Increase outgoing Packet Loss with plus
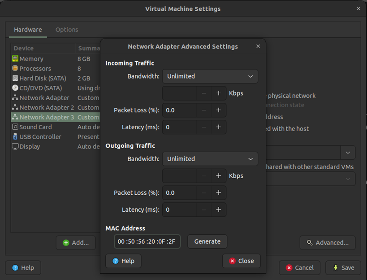Viewport: 367px width, 280px height. click(219, 192)
